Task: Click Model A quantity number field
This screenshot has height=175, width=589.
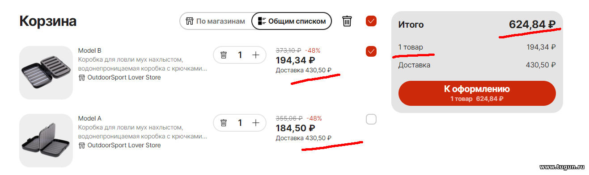Action: [240, 123]
